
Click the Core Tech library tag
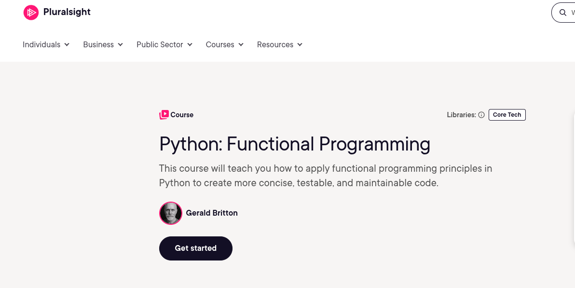pyautogui.click(x=507, y=115)
